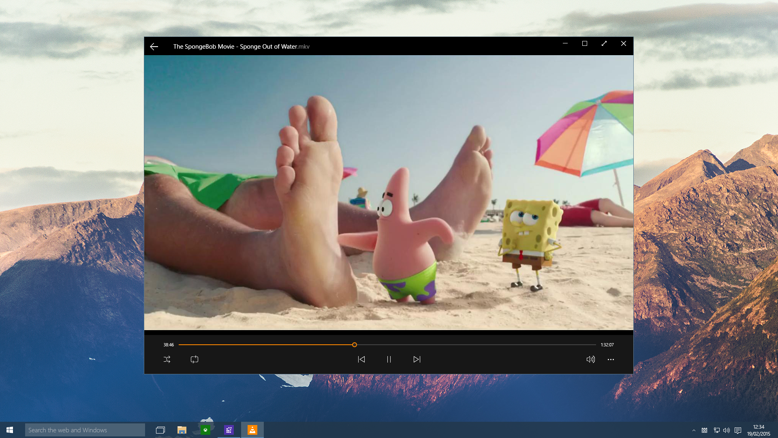Screen dimensions: 778x438
Task: Click the back arrow in player title bar
Action: (x=154, y=47)
